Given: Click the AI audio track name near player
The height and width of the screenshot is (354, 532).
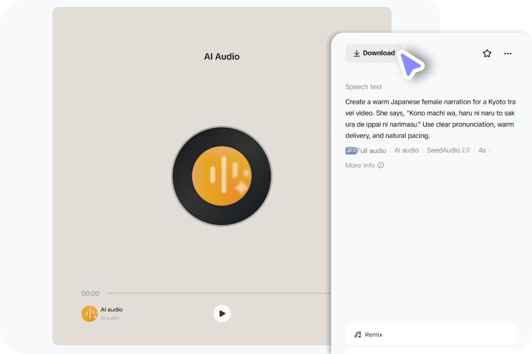Looking at the screenshot, I should click(x=111, y=309).
